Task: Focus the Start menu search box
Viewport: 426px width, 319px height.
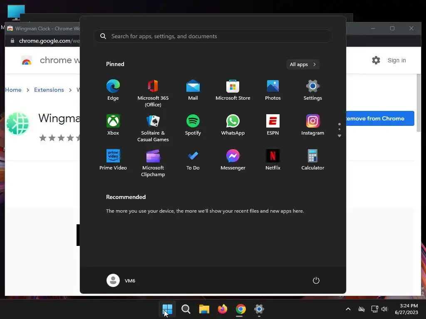Action: click(213, 36)
